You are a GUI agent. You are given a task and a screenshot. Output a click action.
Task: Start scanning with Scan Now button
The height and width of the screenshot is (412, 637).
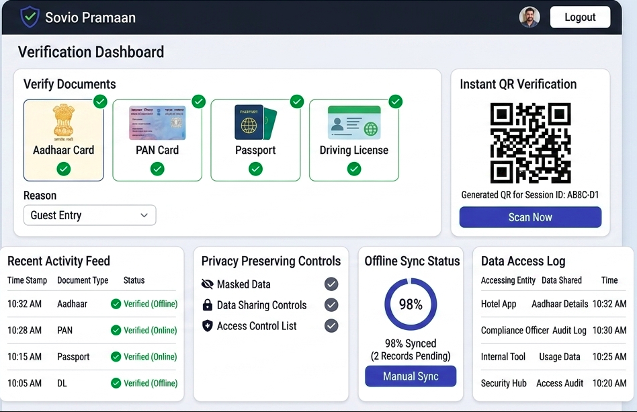pos(530,217)
